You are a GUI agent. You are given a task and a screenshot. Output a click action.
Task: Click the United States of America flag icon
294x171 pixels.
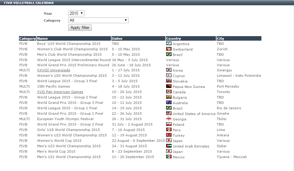tap(169, 113)
